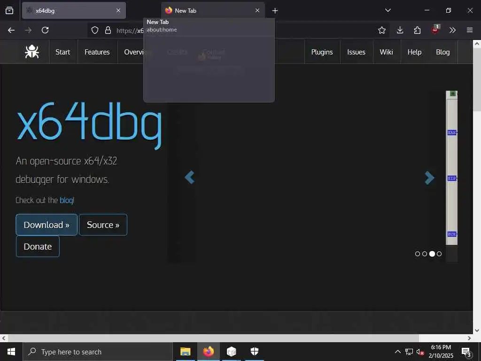The width and height of the screenshot is (481, 361).
Task: Click the scroll up arrow of page
Action: pos(477,44)
